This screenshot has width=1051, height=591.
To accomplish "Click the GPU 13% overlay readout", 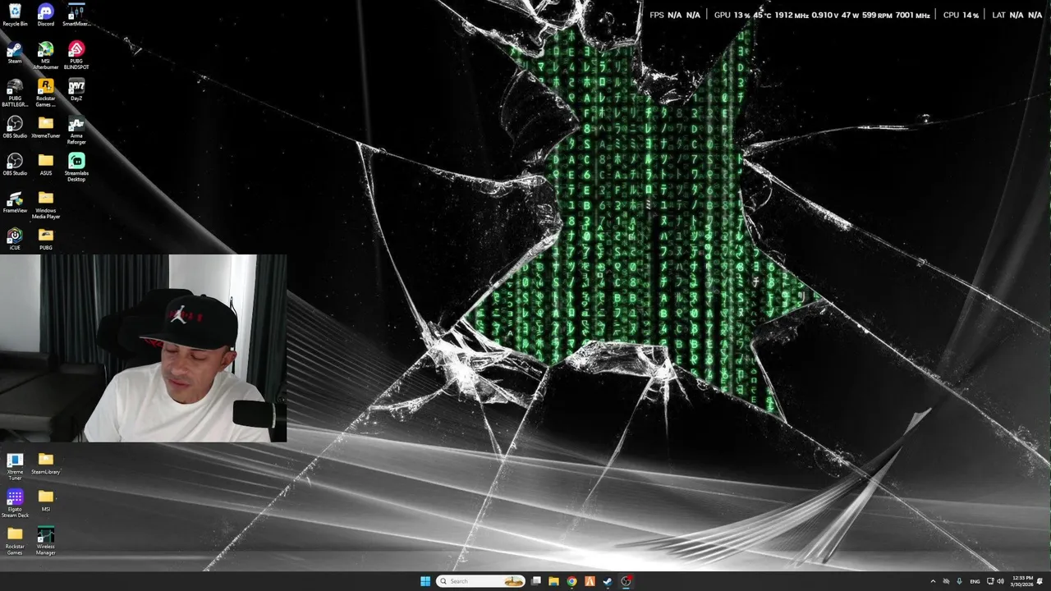I will (x=732, y=15).
